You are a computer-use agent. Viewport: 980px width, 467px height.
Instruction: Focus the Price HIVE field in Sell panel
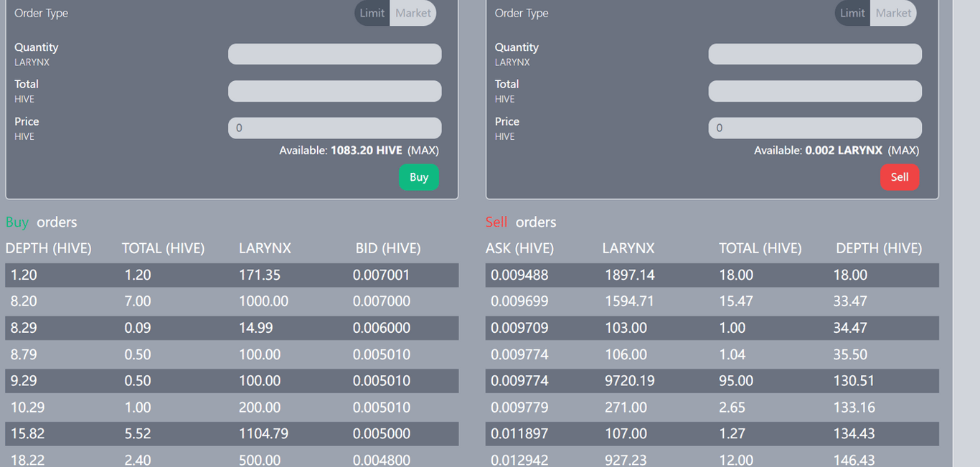coord(815,128)
